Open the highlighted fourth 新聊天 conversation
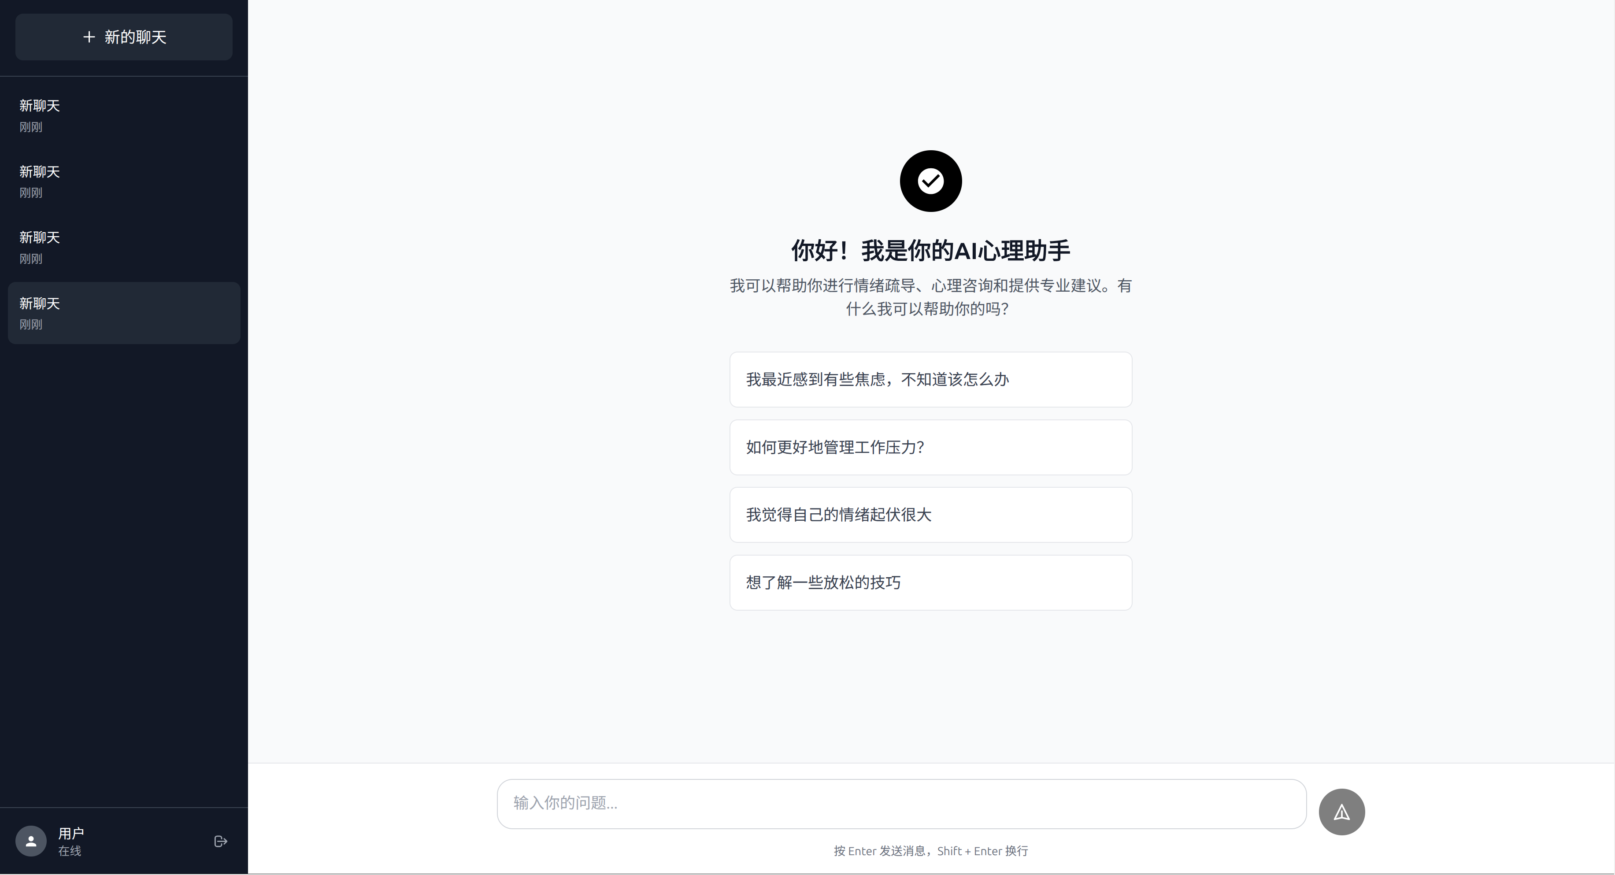This screenshot has width=1615, height=875. click(x=123, y=313)
